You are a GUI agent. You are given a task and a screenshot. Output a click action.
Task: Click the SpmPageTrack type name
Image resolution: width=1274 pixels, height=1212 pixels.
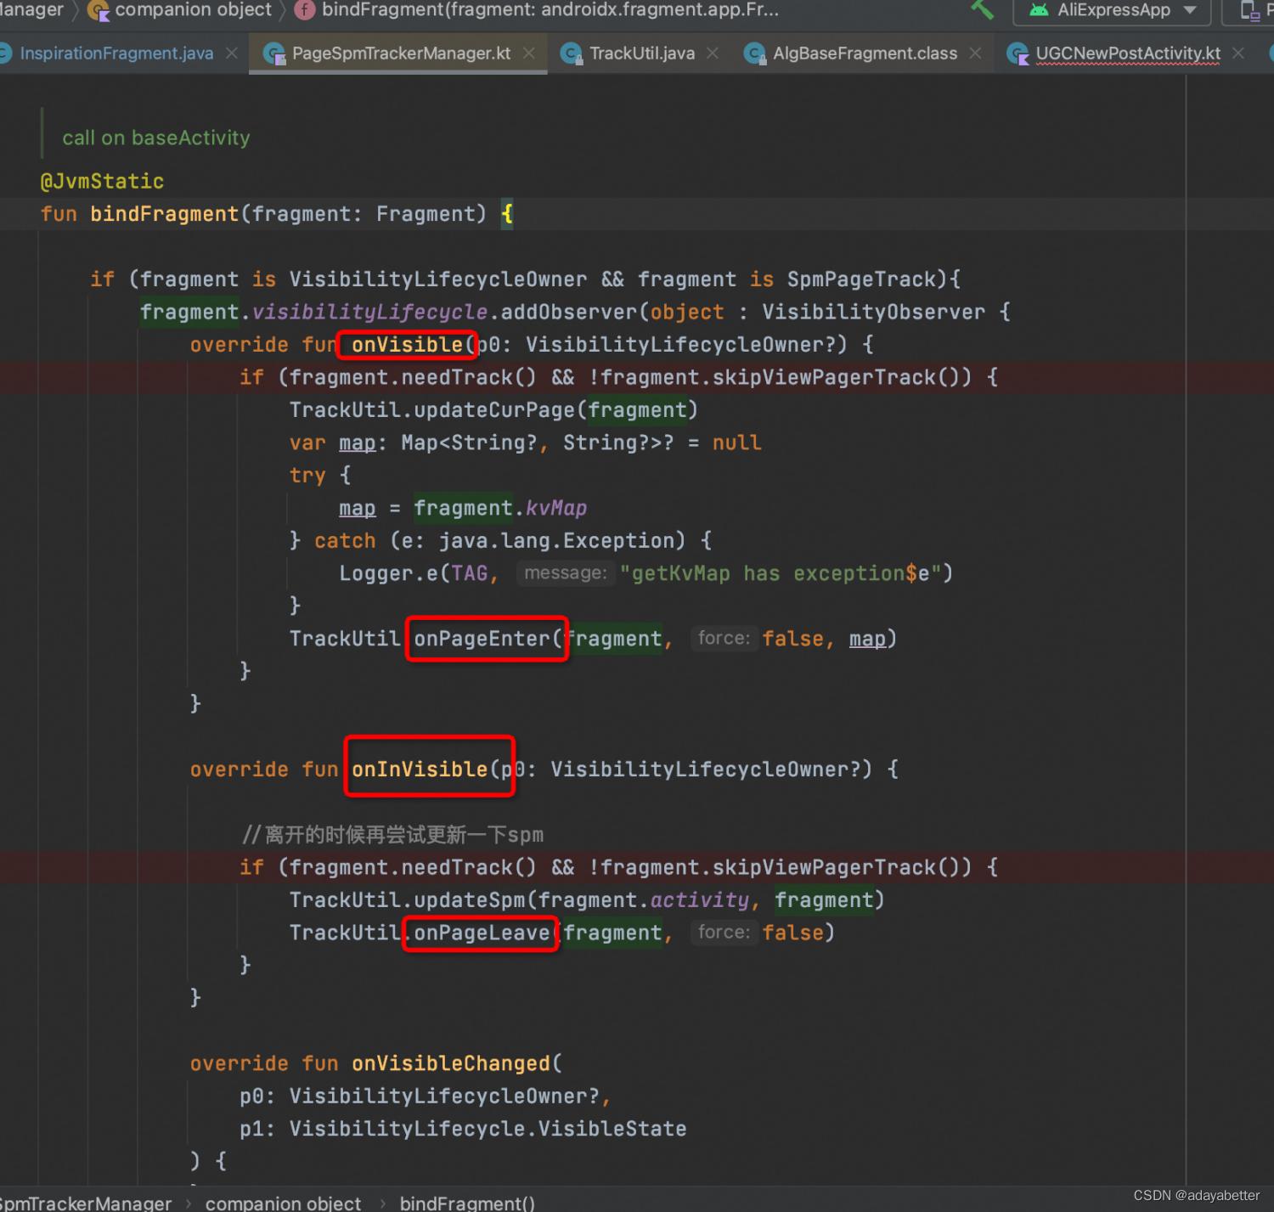tap(861, 279)
